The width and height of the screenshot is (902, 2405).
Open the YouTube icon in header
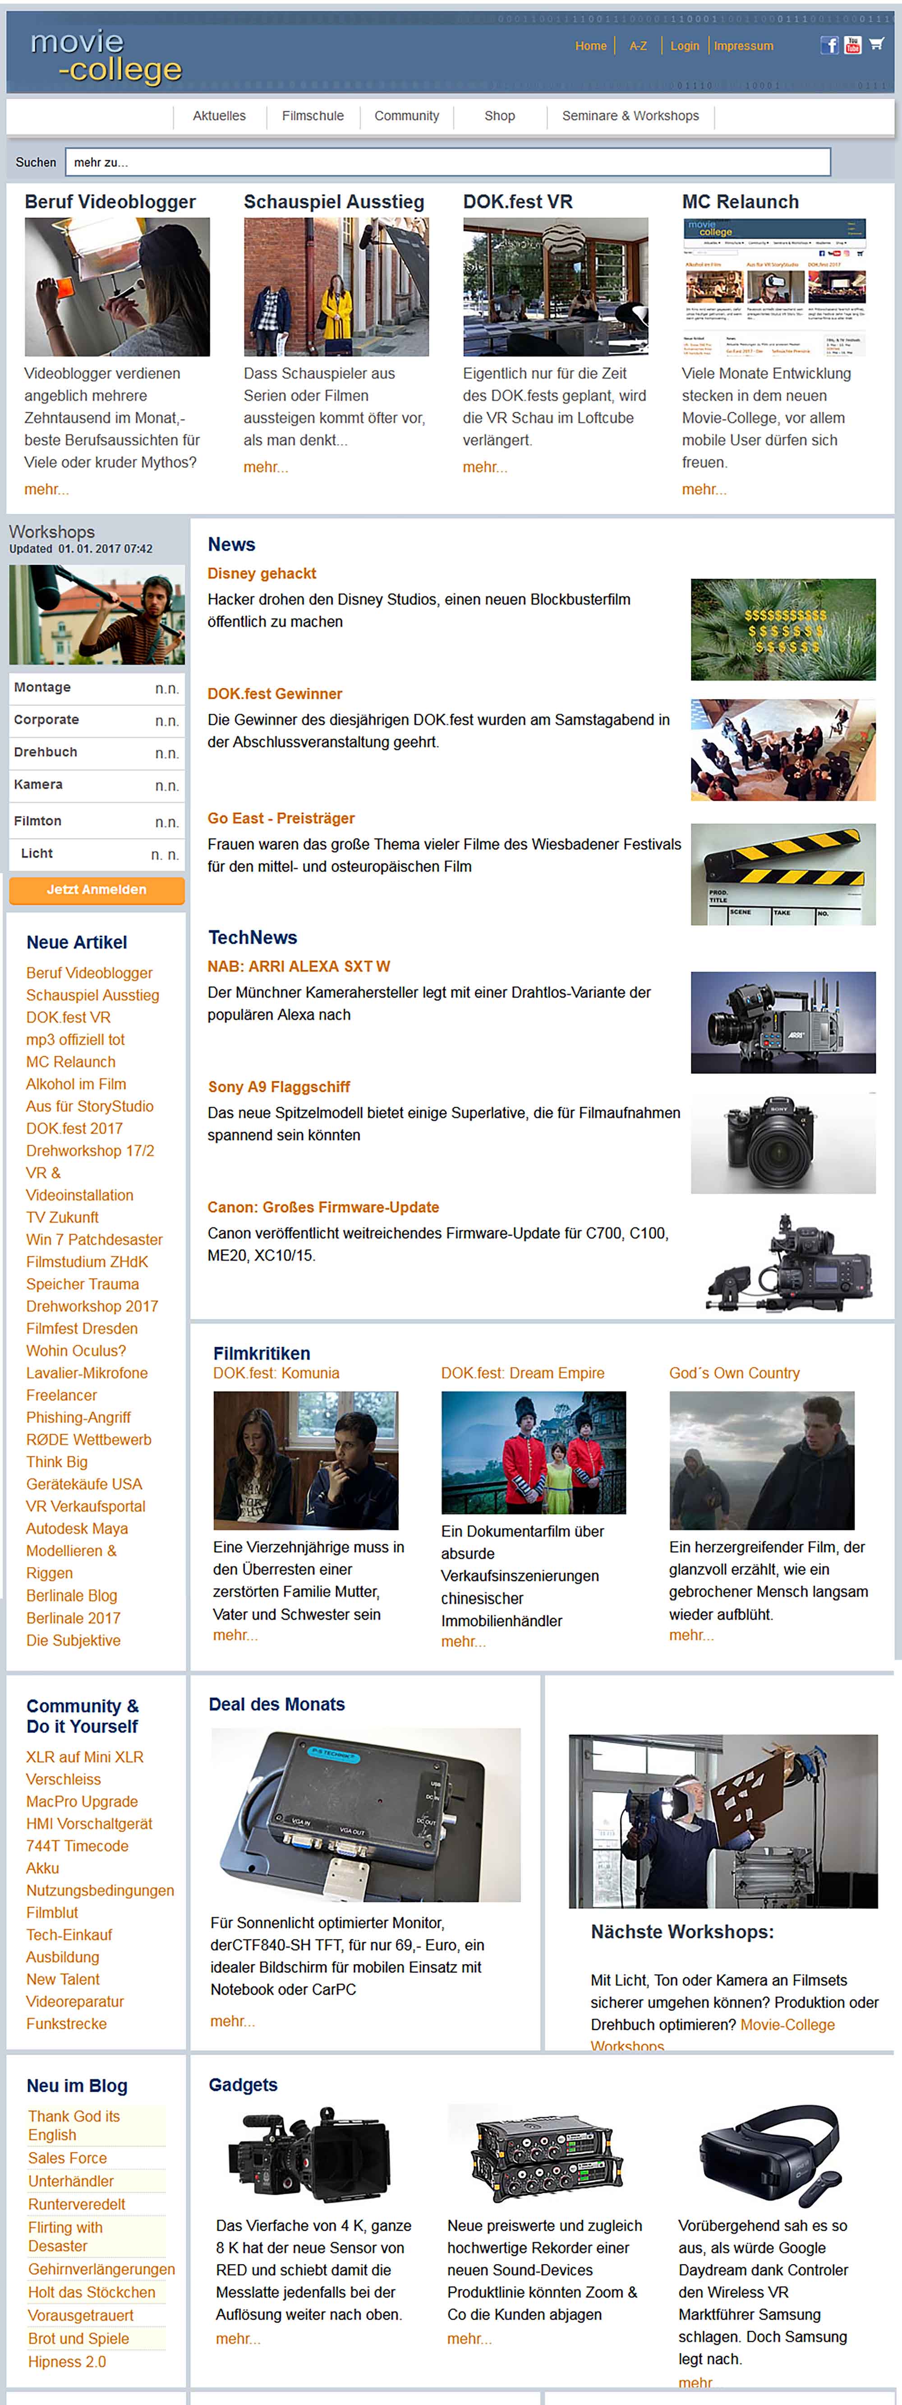tap(852, 45)
